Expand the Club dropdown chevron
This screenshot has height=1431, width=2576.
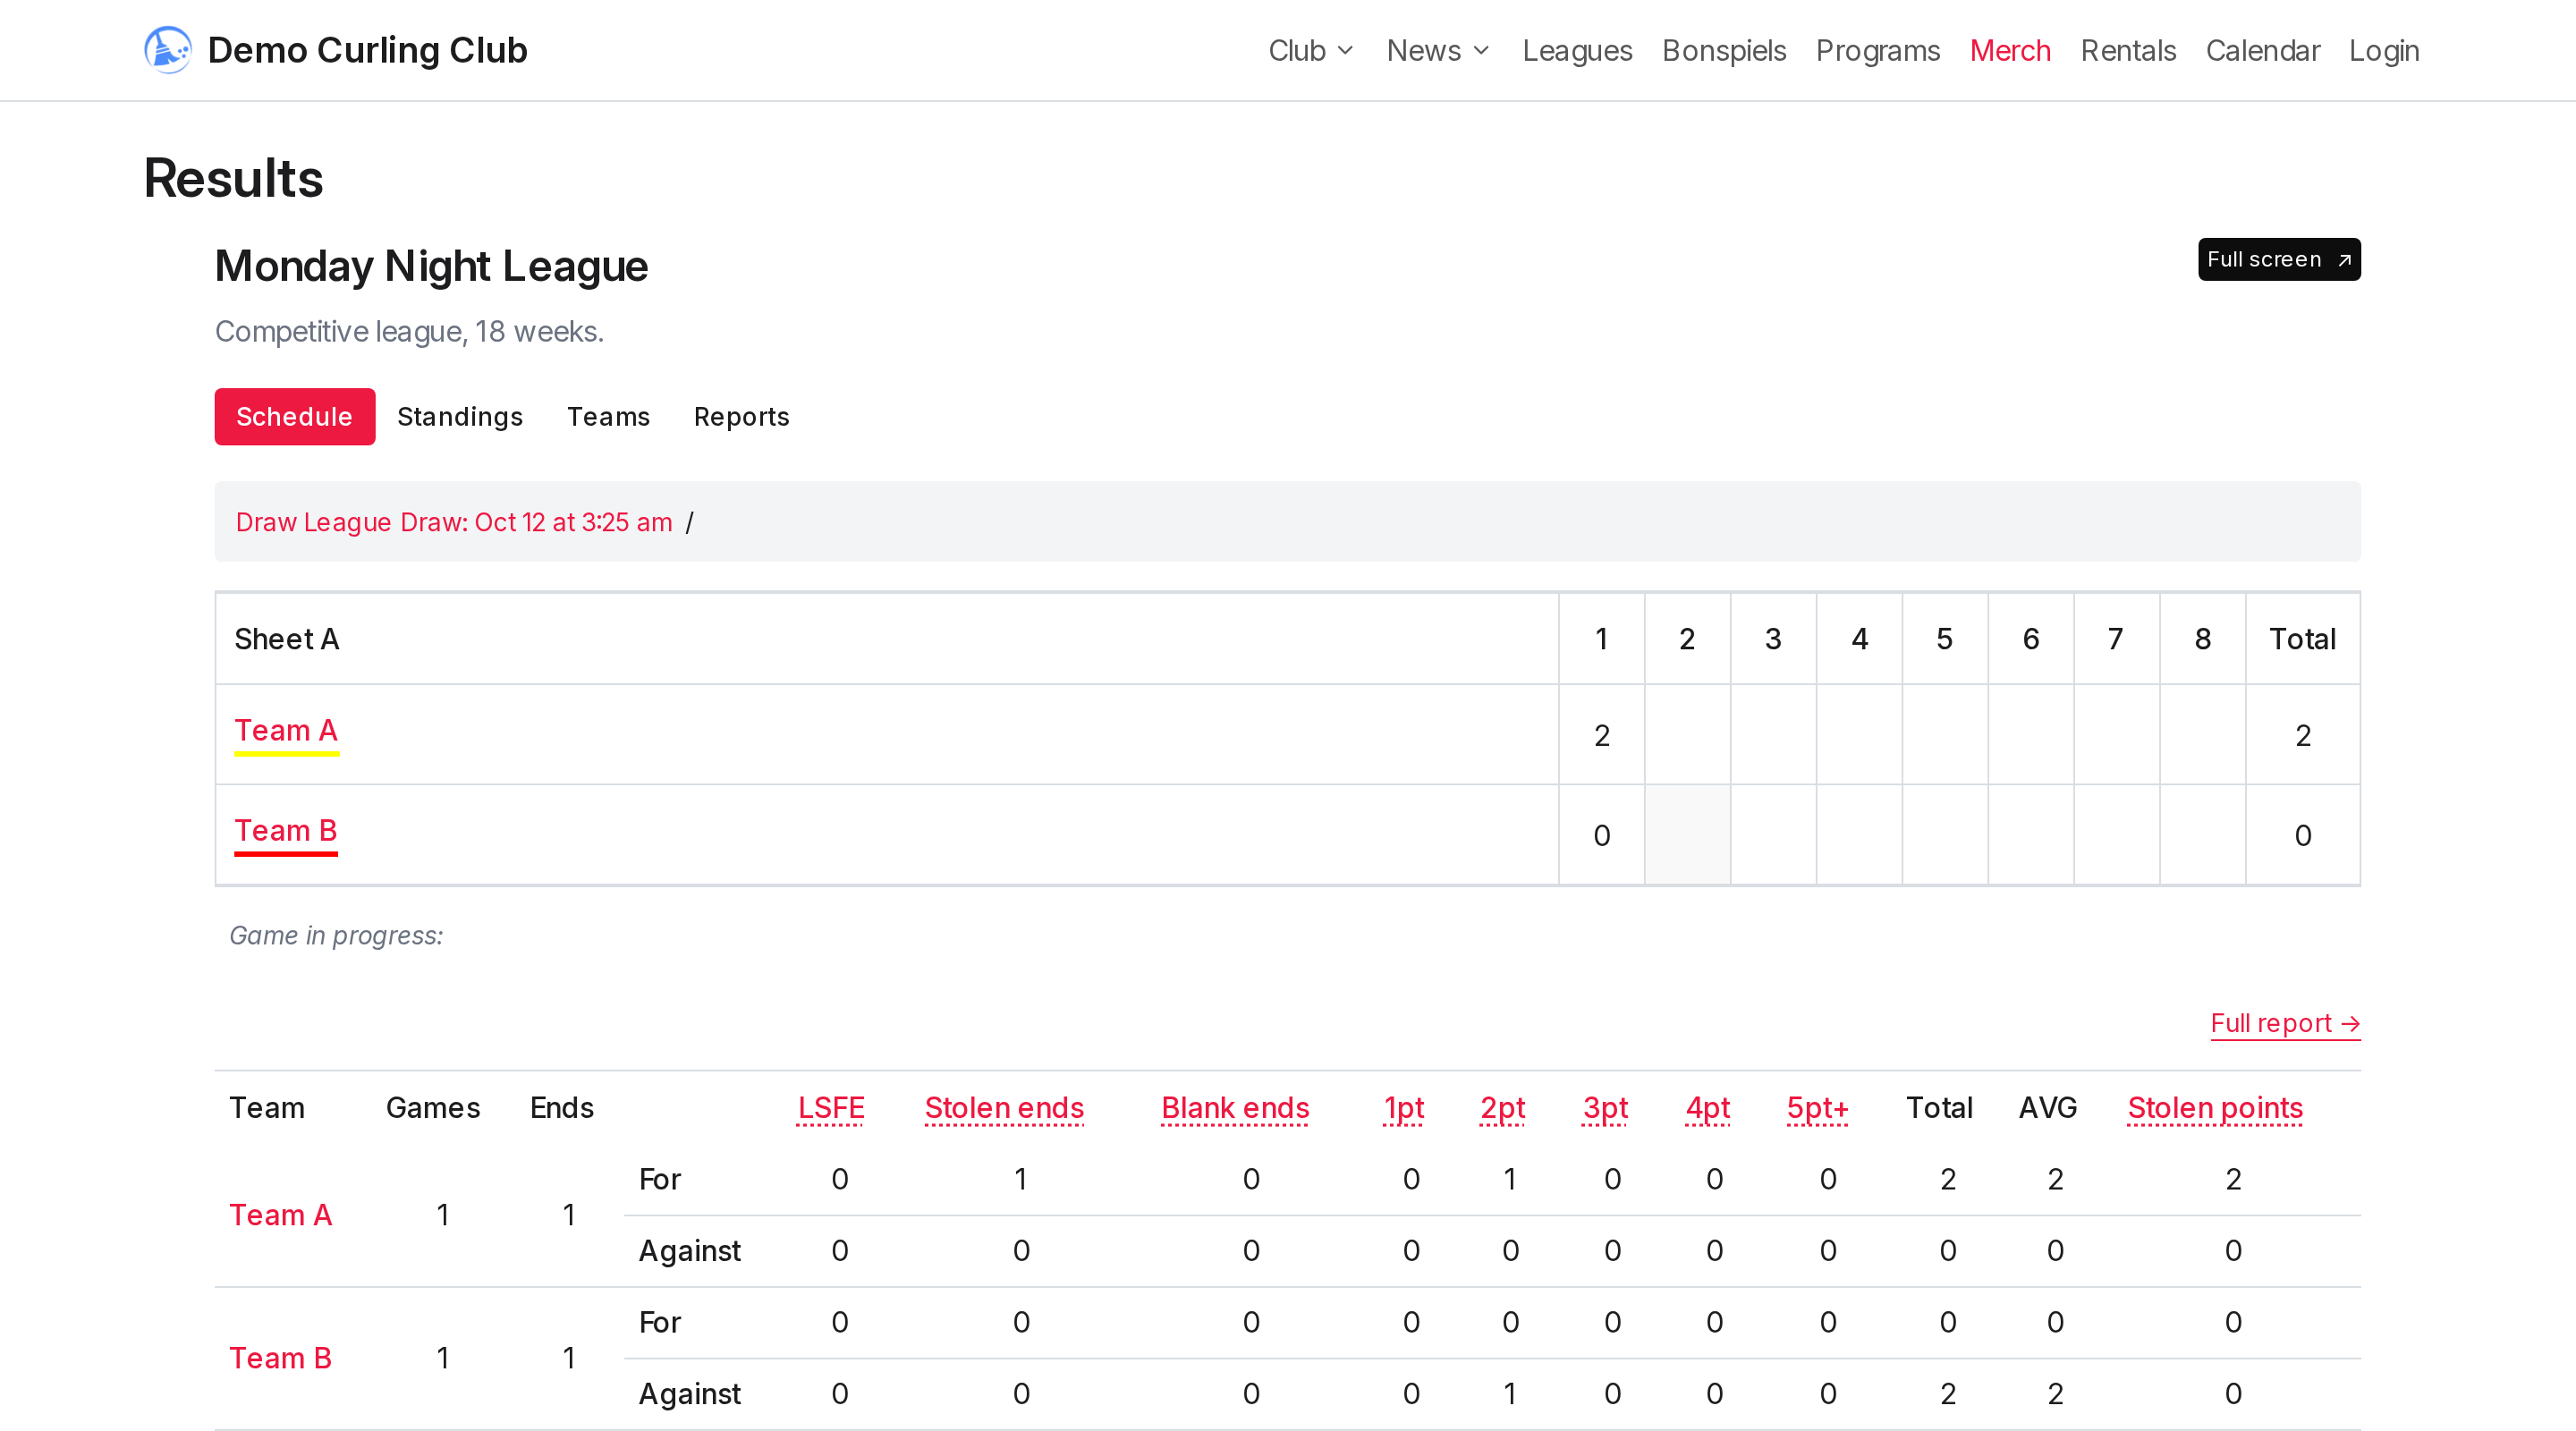coord(1345,51)
